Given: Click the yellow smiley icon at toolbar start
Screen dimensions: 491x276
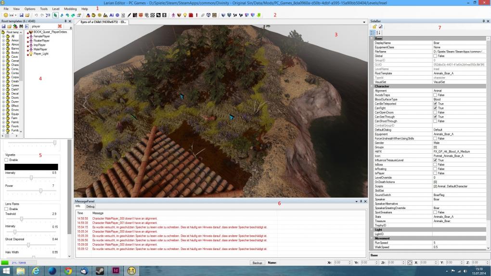Looking at the screenshot, I should coord(6,15).
